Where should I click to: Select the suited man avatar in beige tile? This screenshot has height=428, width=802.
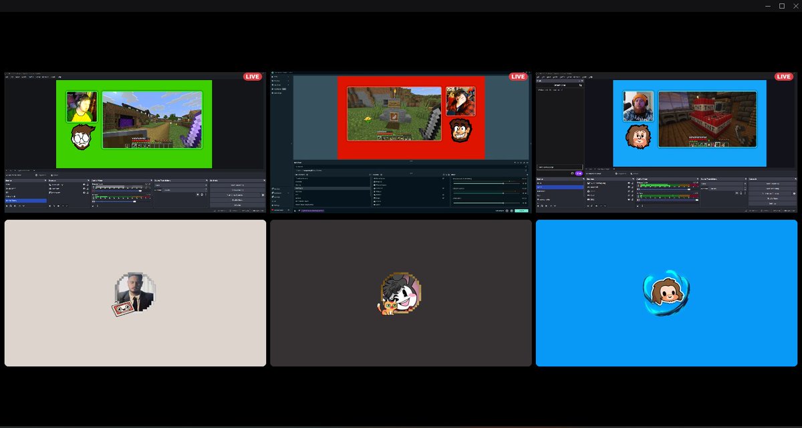(x=134, y=293)
